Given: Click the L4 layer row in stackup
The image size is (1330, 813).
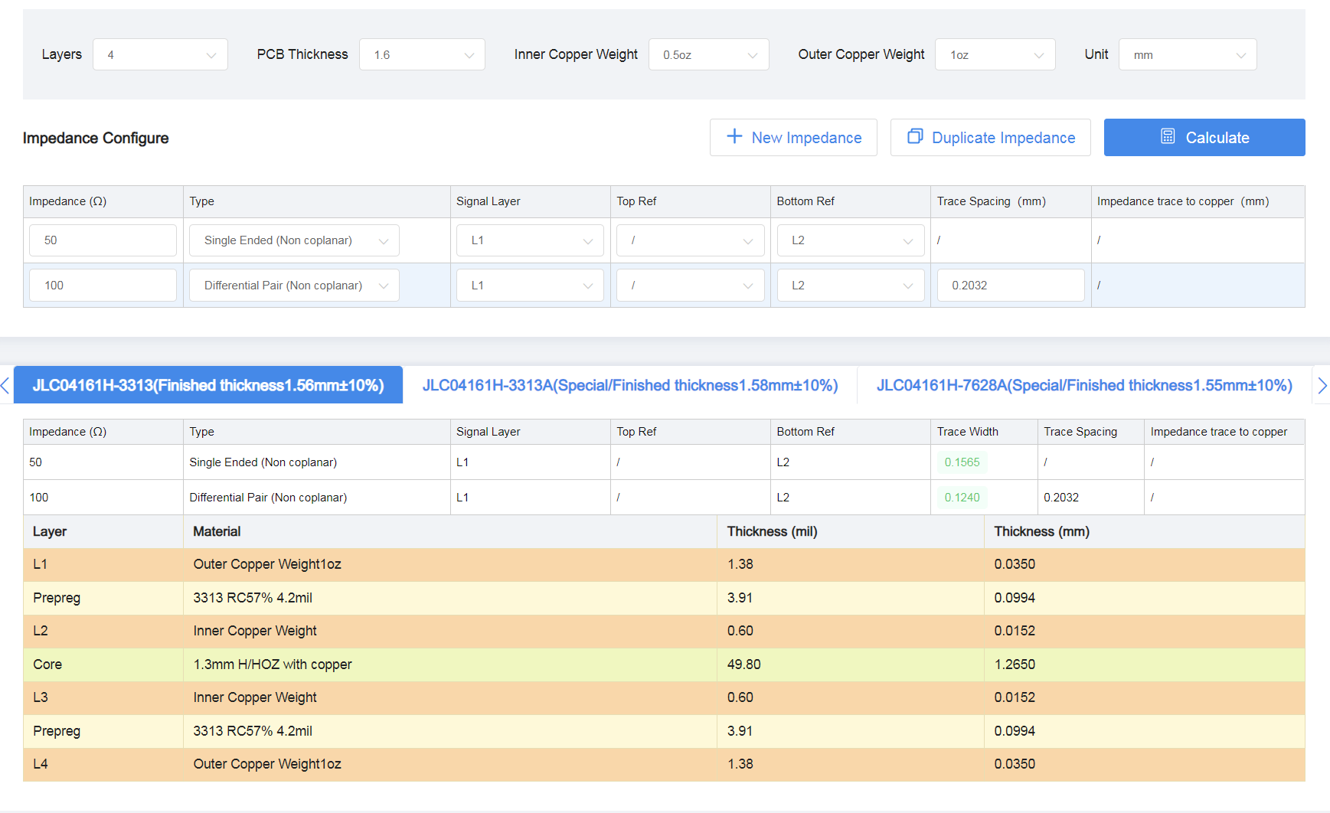Looking at the screenshot, I should pyautogui.click(x=664, y=764).
